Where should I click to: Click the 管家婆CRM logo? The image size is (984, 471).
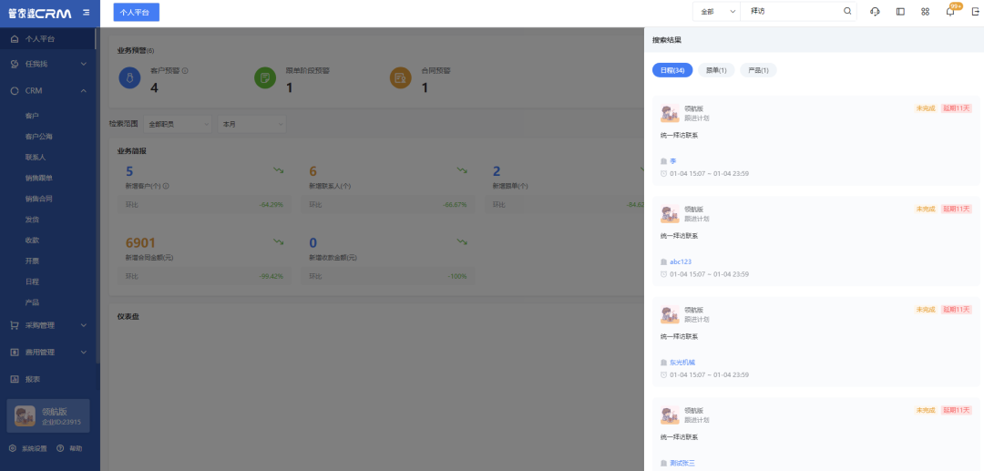(x=39, y=13)
